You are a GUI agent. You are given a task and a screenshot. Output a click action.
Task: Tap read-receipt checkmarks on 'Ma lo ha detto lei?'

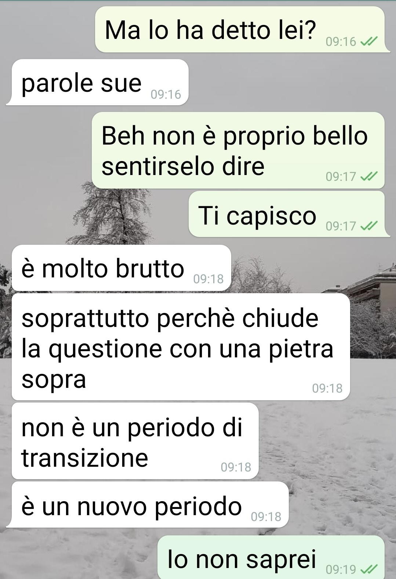pos(369,42)
